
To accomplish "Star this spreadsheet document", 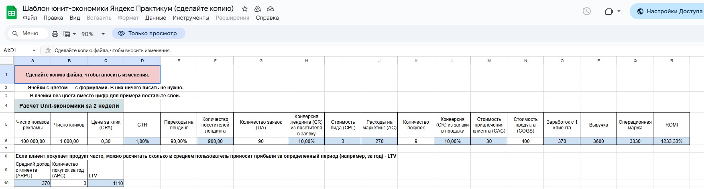I will click(x=245, y=9).
